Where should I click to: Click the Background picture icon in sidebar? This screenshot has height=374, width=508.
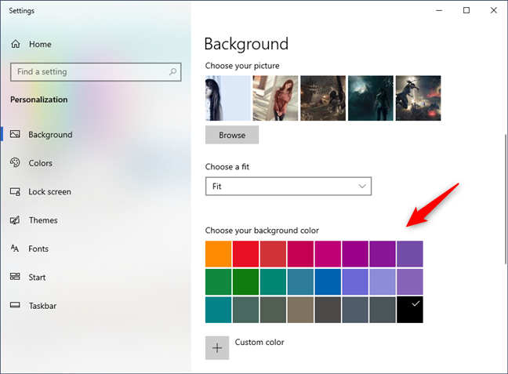(15, 135)
